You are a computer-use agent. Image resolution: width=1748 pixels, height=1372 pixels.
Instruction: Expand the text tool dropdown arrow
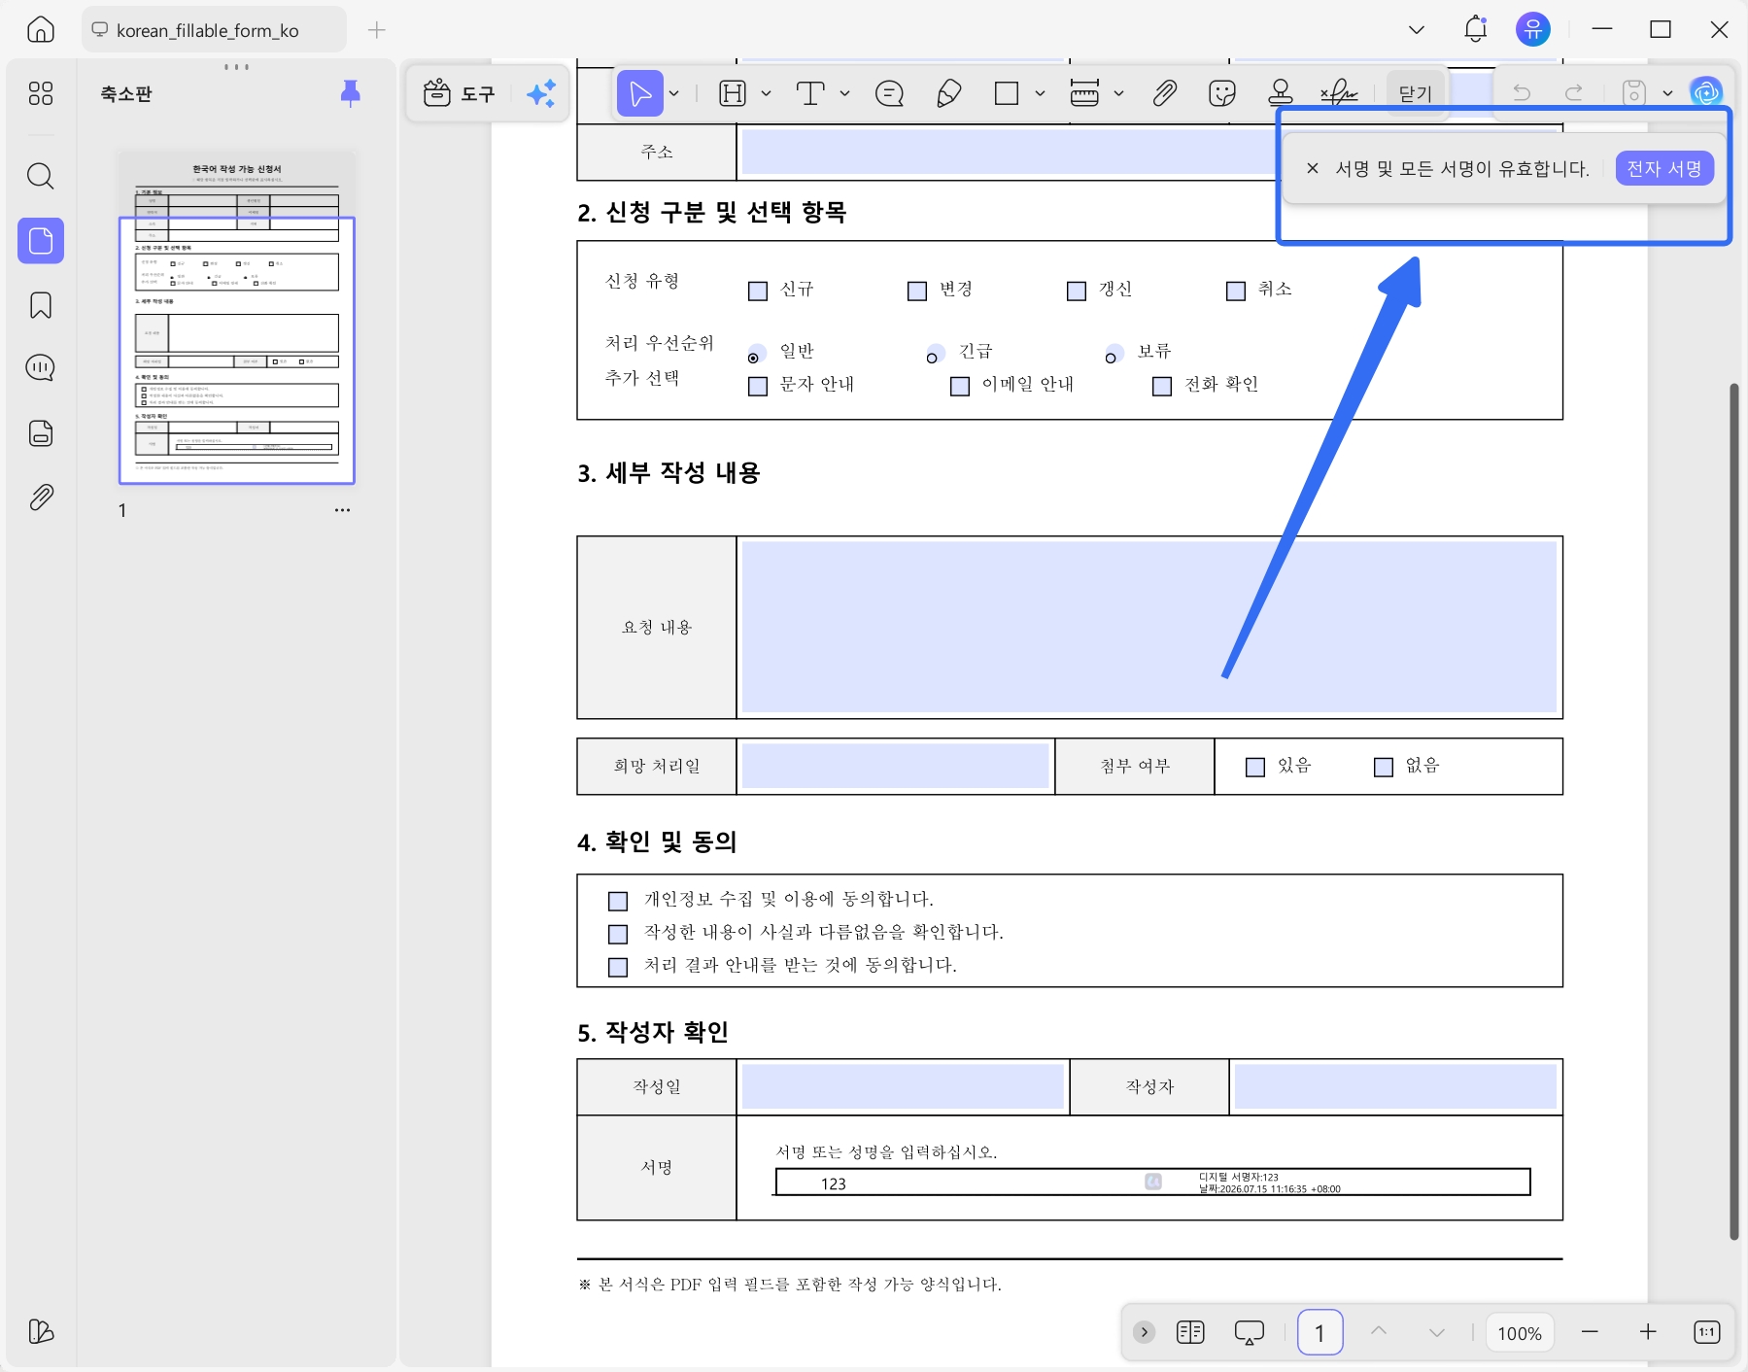pos(844,93)
